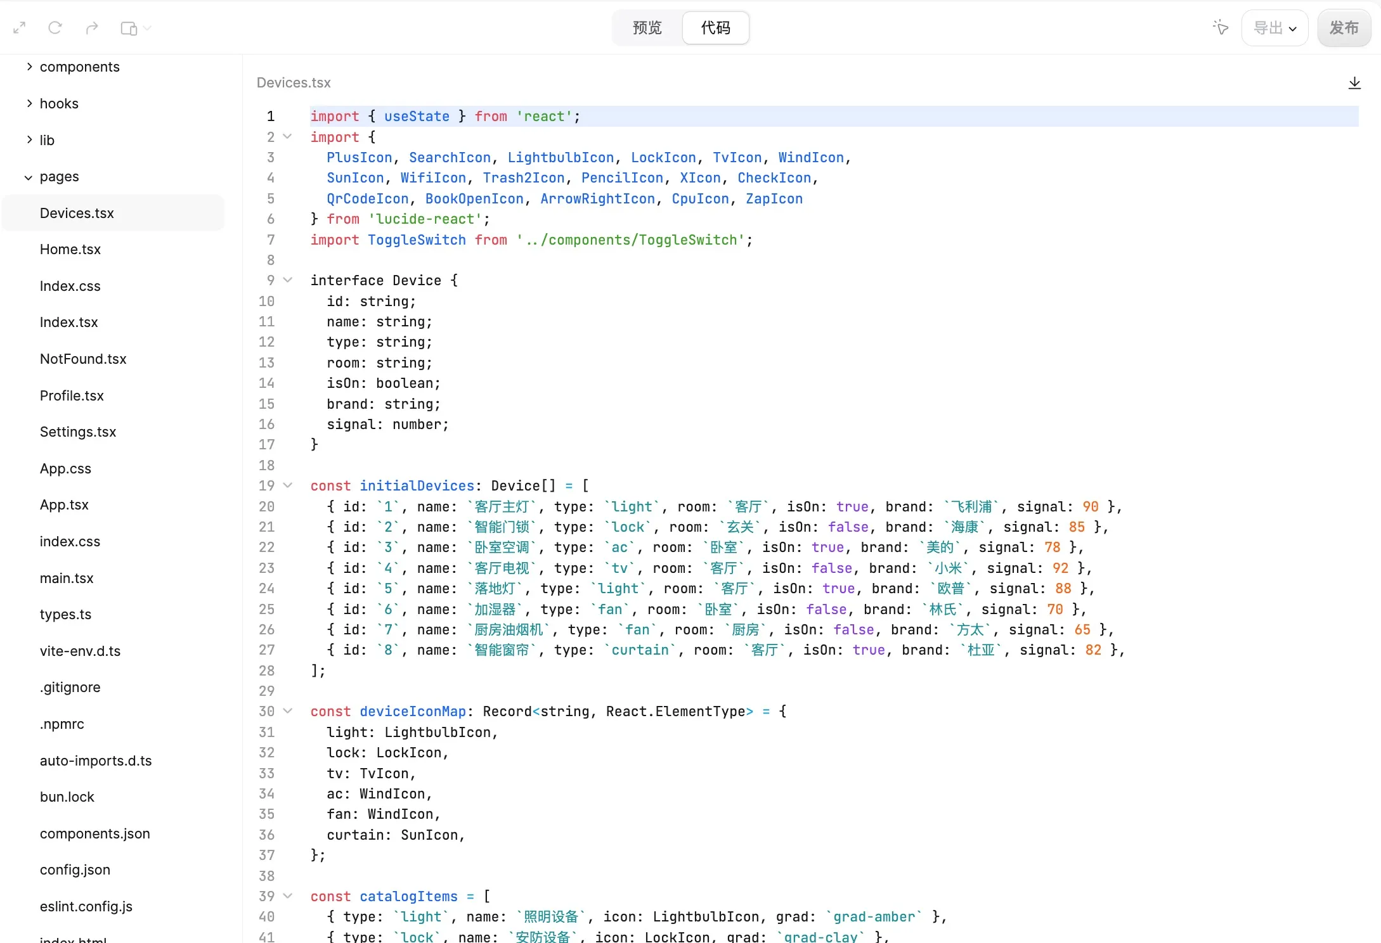
Task: Click 'ToggleSwitch' import on line 7
Action: pyautogui.click(x=417, y=240)
